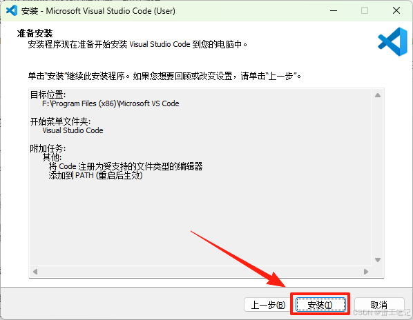Click the 目标位置: label

point(48,94)
